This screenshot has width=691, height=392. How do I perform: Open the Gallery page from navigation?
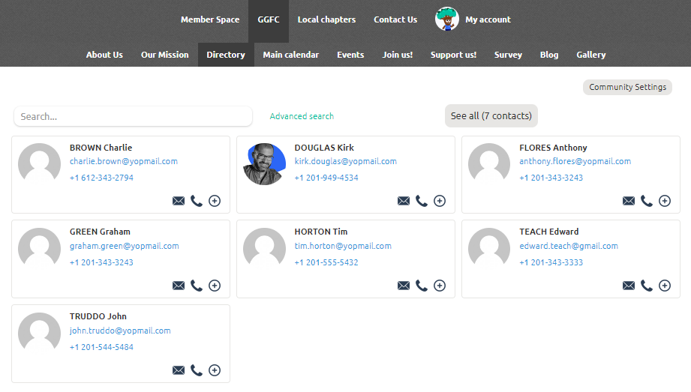tap(590, 55)
